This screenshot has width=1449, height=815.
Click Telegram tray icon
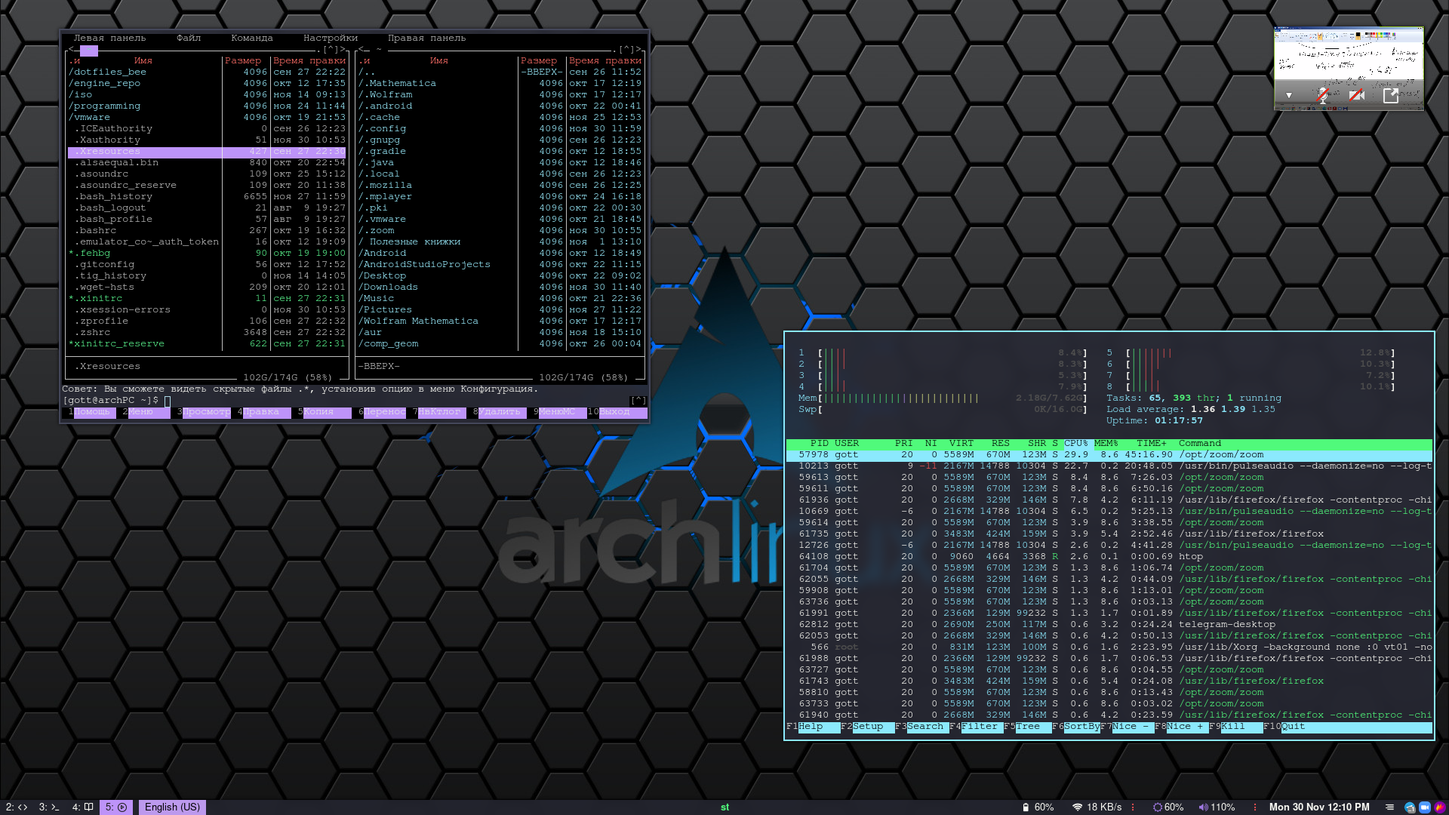click(x=1409, y=807)
